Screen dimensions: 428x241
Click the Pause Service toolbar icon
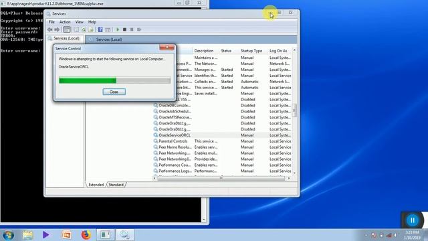[132, 29]
